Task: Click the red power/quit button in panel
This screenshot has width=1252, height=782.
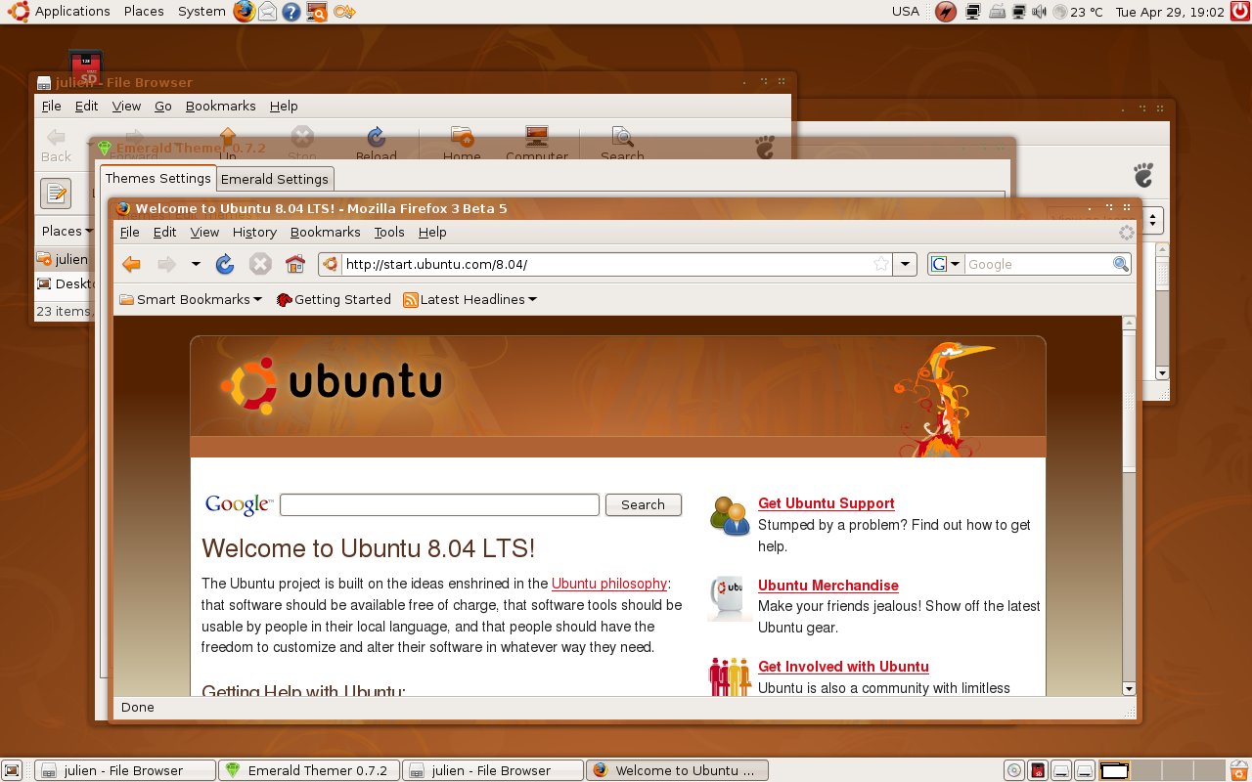Action: [1239, 12]
